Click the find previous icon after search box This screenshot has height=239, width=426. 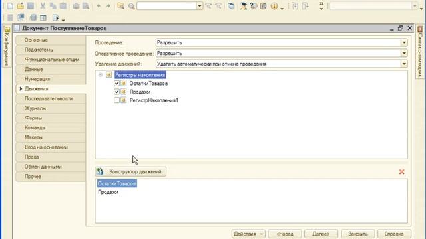click(x=208, y=6)
